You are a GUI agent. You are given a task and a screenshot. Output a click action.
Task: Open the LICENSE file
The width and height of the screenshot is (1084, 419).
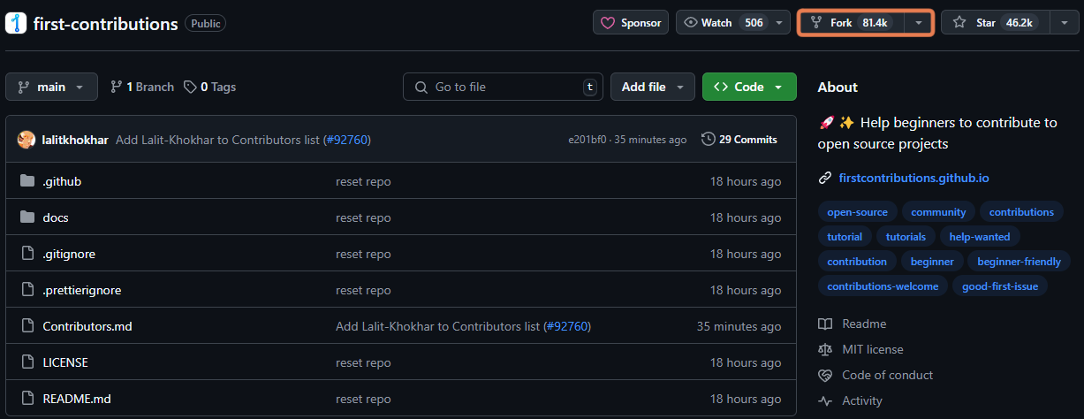point(65,362)
